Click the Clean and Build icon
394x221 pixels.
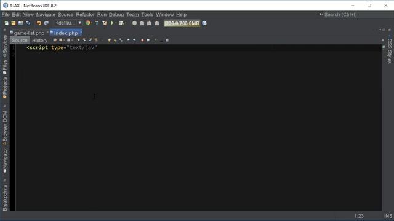pyautogui.click(x=104, y=23)
